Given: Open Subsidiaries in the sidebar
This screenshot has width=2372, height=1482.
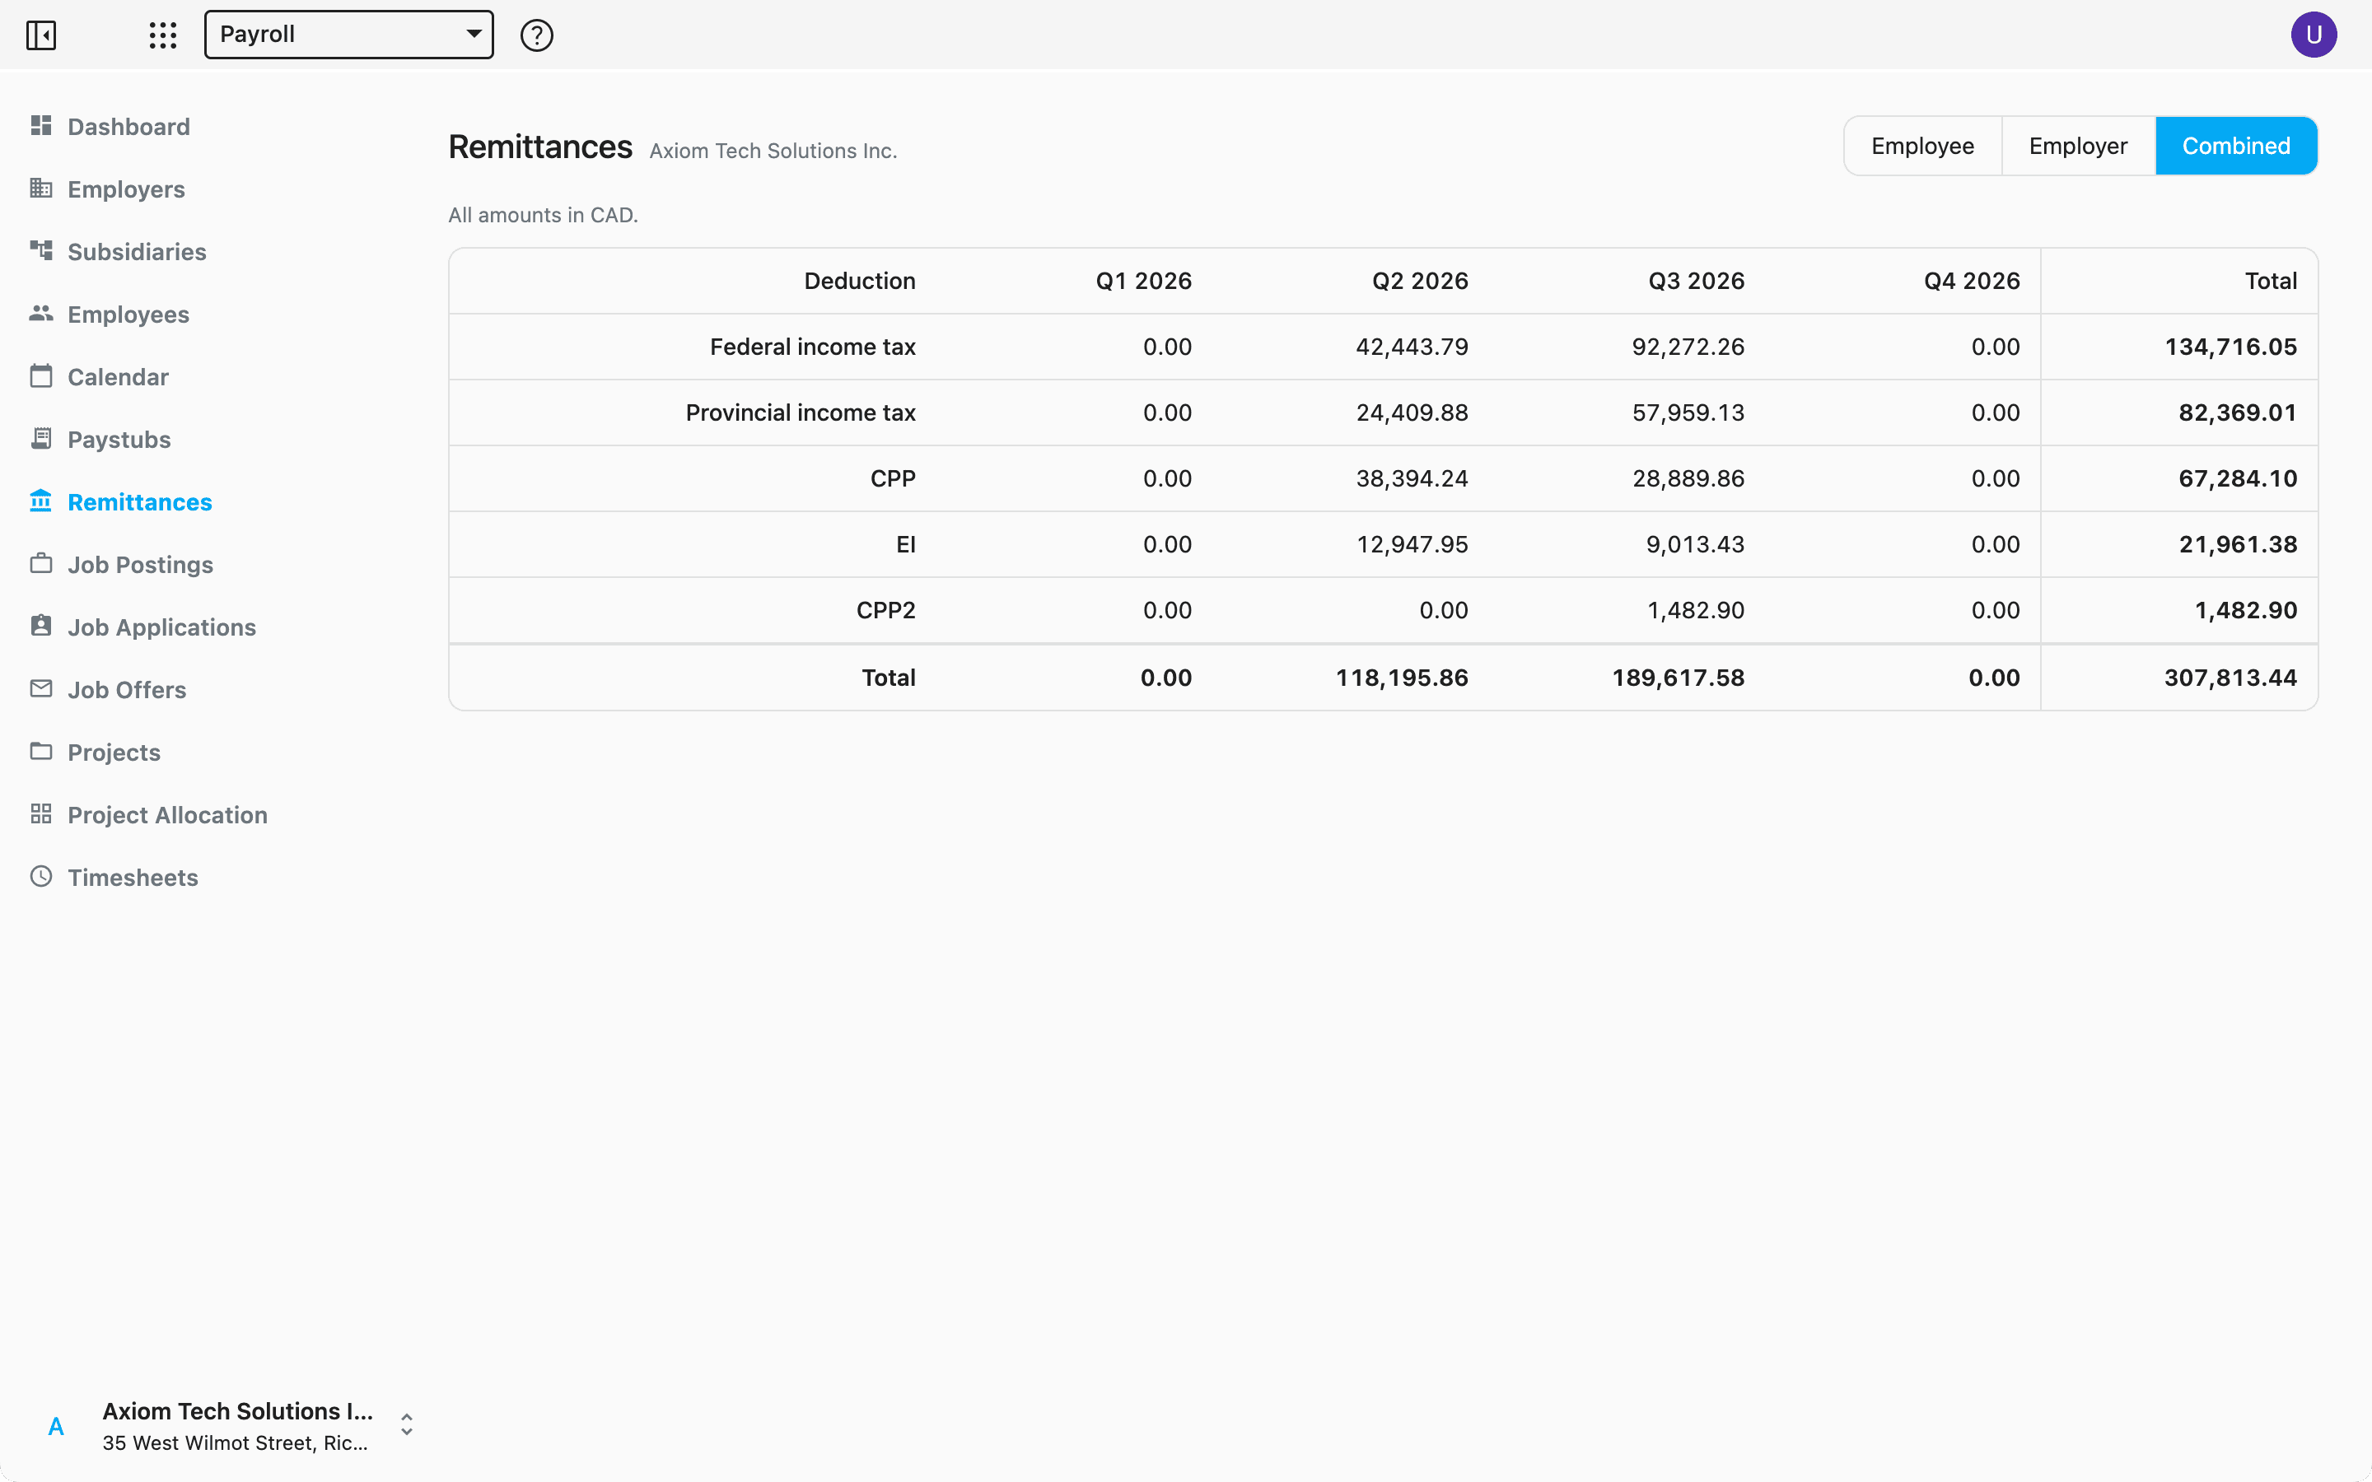Looking at the screenshot, I should pos(138,252).
